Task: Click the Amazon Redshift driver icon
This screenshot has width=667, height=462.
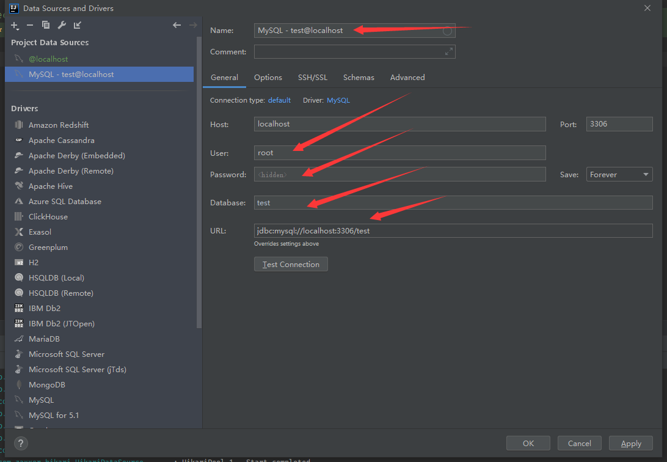Action: tap(19, 125)
